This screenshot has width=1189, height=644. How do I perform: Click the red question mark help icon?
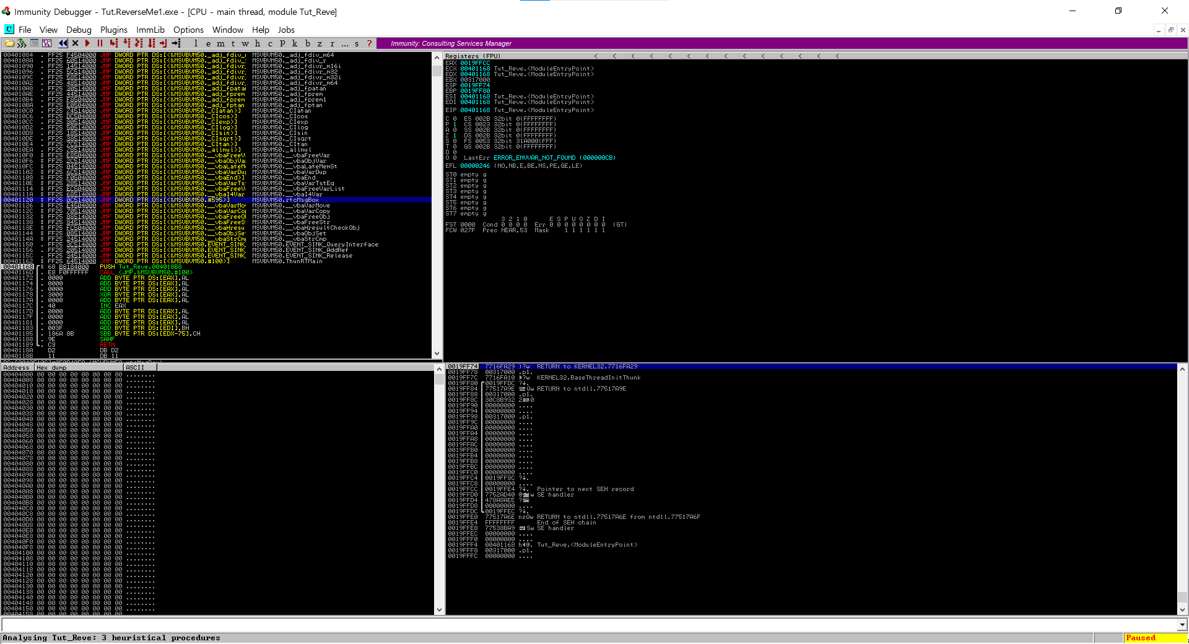(369, 43)
